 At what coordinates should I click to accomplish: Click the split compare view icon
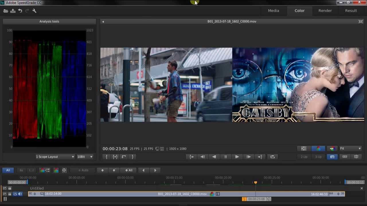[x=356, y=157]
